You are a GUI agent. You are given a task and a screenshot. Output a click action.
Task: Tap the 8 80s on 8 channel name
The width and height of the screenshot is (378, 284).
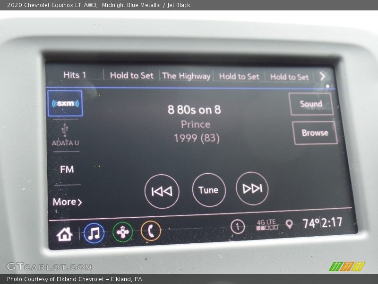(194, 110)
